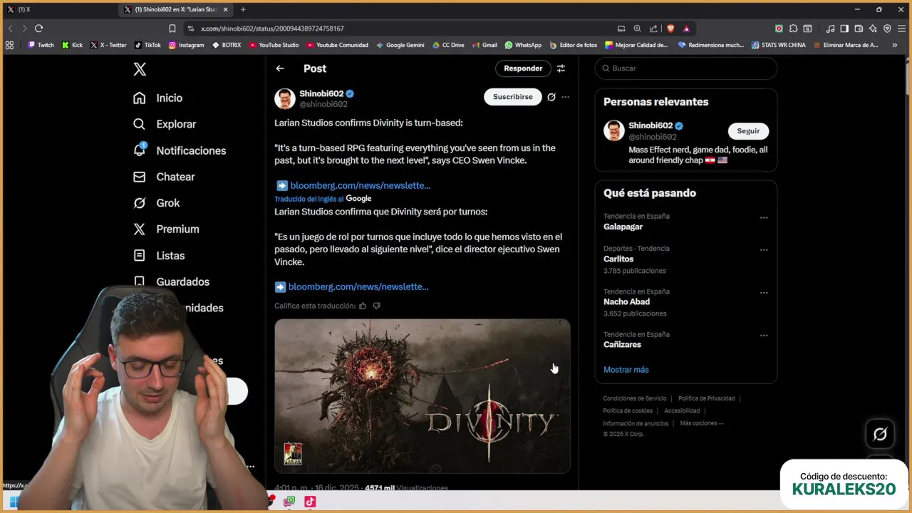Image resolution: width=912 pixels, height=513 pixels.
Task: Go to Inicio in sidebar
Action: 157,98
